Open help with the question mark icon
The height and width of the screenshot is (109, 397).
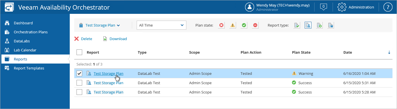[388, 7]
